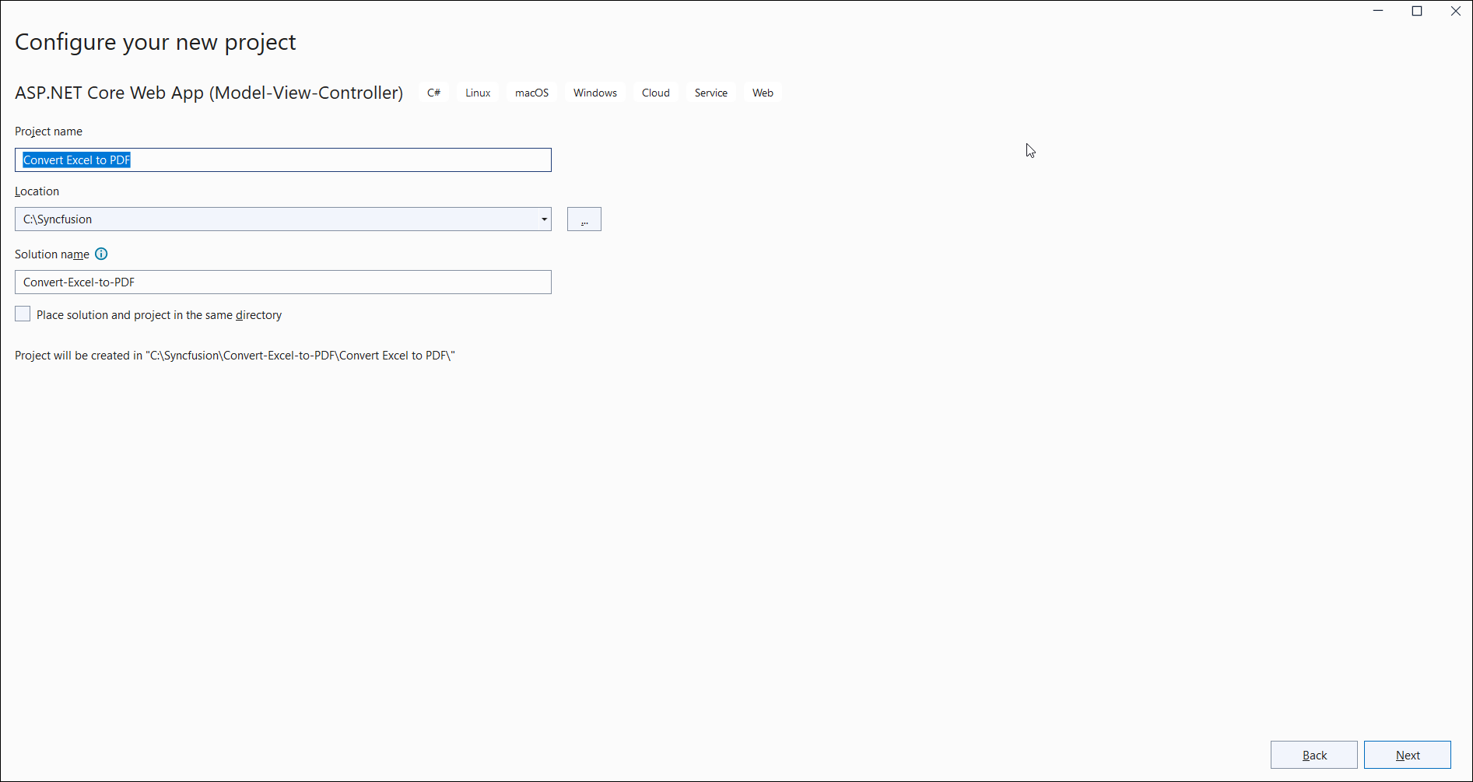Go to the Next step

coord(1407,755)
